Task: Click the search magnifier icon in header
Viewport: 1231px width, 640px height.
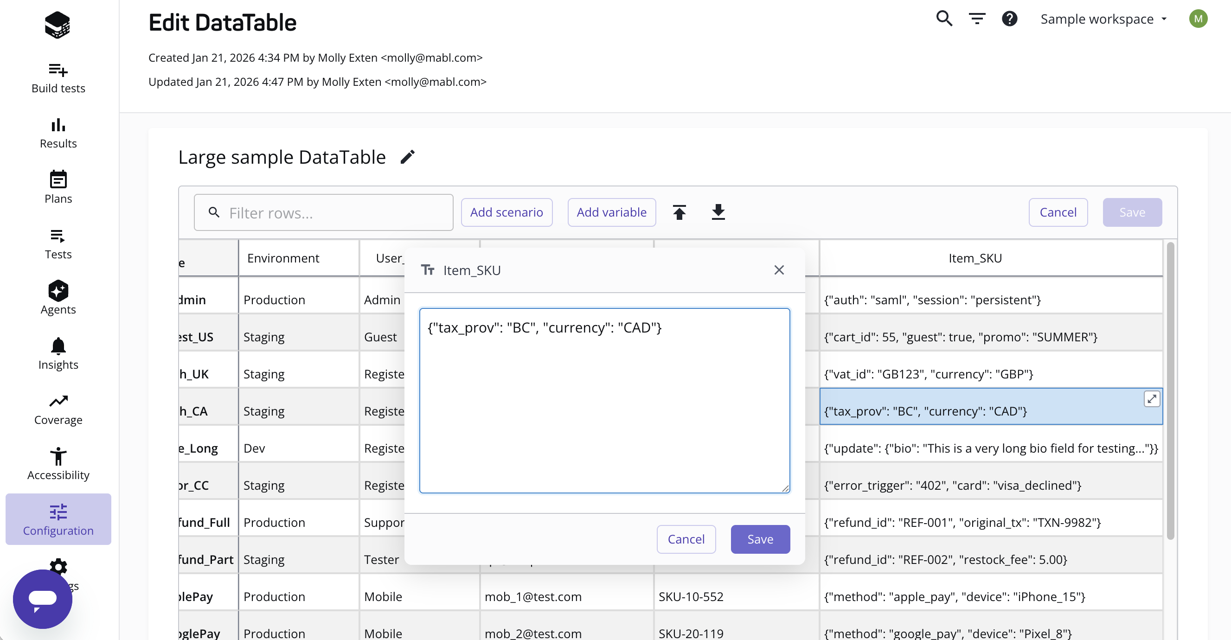Action: click(x=944, y=19)
